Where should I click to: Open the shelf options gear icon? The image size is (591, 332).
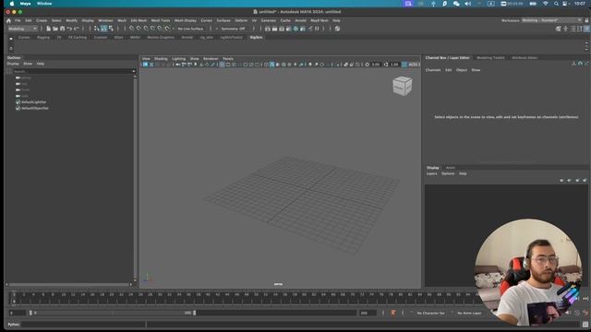[x=10, y=48]
